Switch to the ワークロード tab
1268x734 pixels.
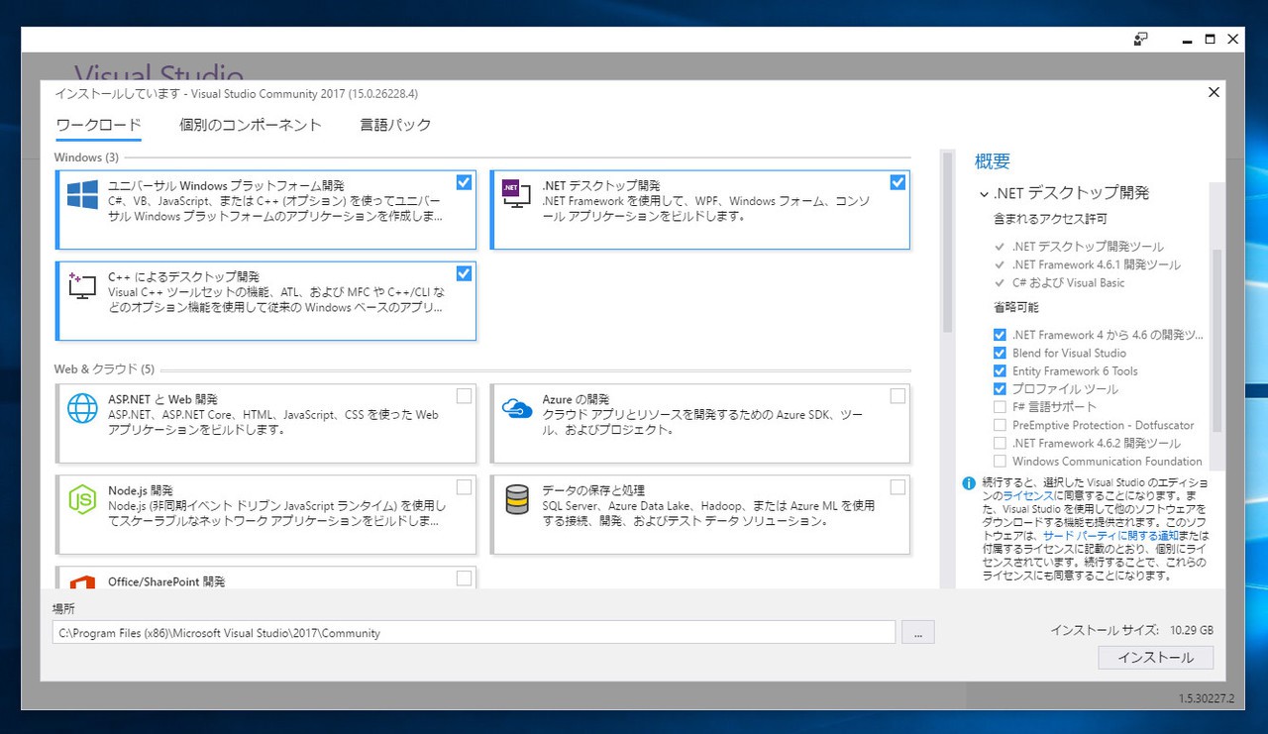[98, 125]
